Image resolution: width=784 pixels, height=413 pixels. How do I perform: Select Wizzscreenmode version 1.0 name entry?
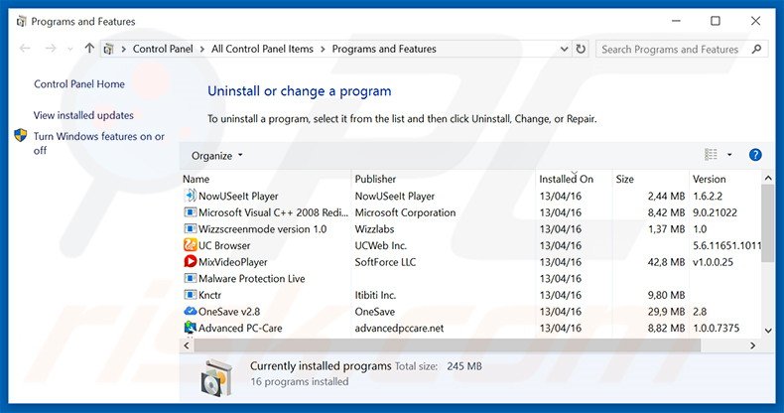[263, 229]
